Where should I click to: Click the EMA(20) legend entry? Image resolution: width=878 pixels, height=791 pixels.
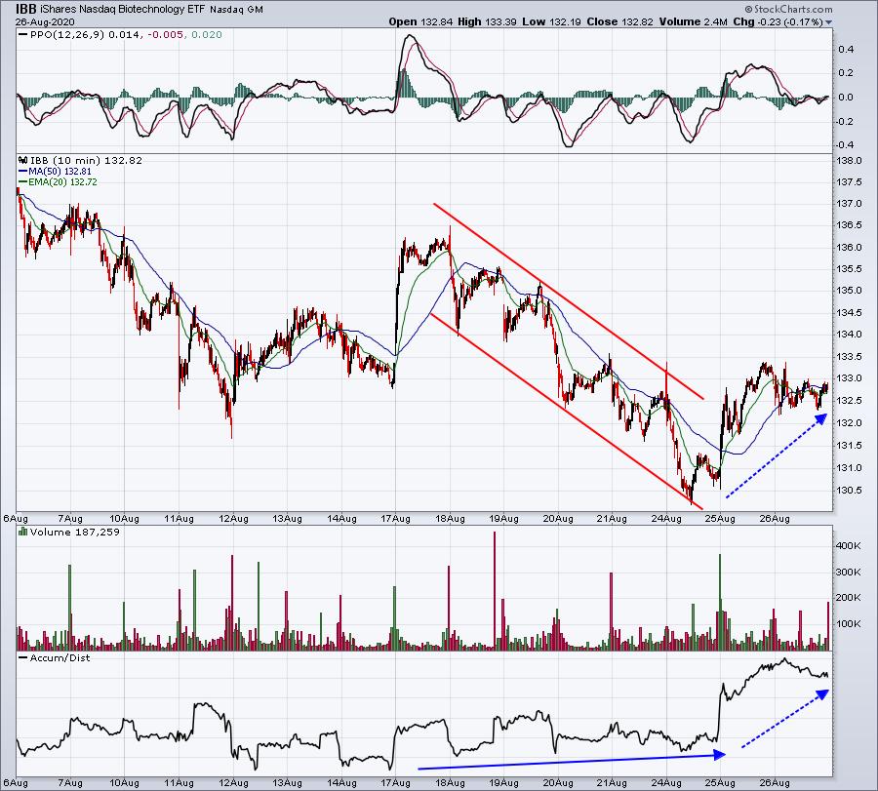(57, 181)
